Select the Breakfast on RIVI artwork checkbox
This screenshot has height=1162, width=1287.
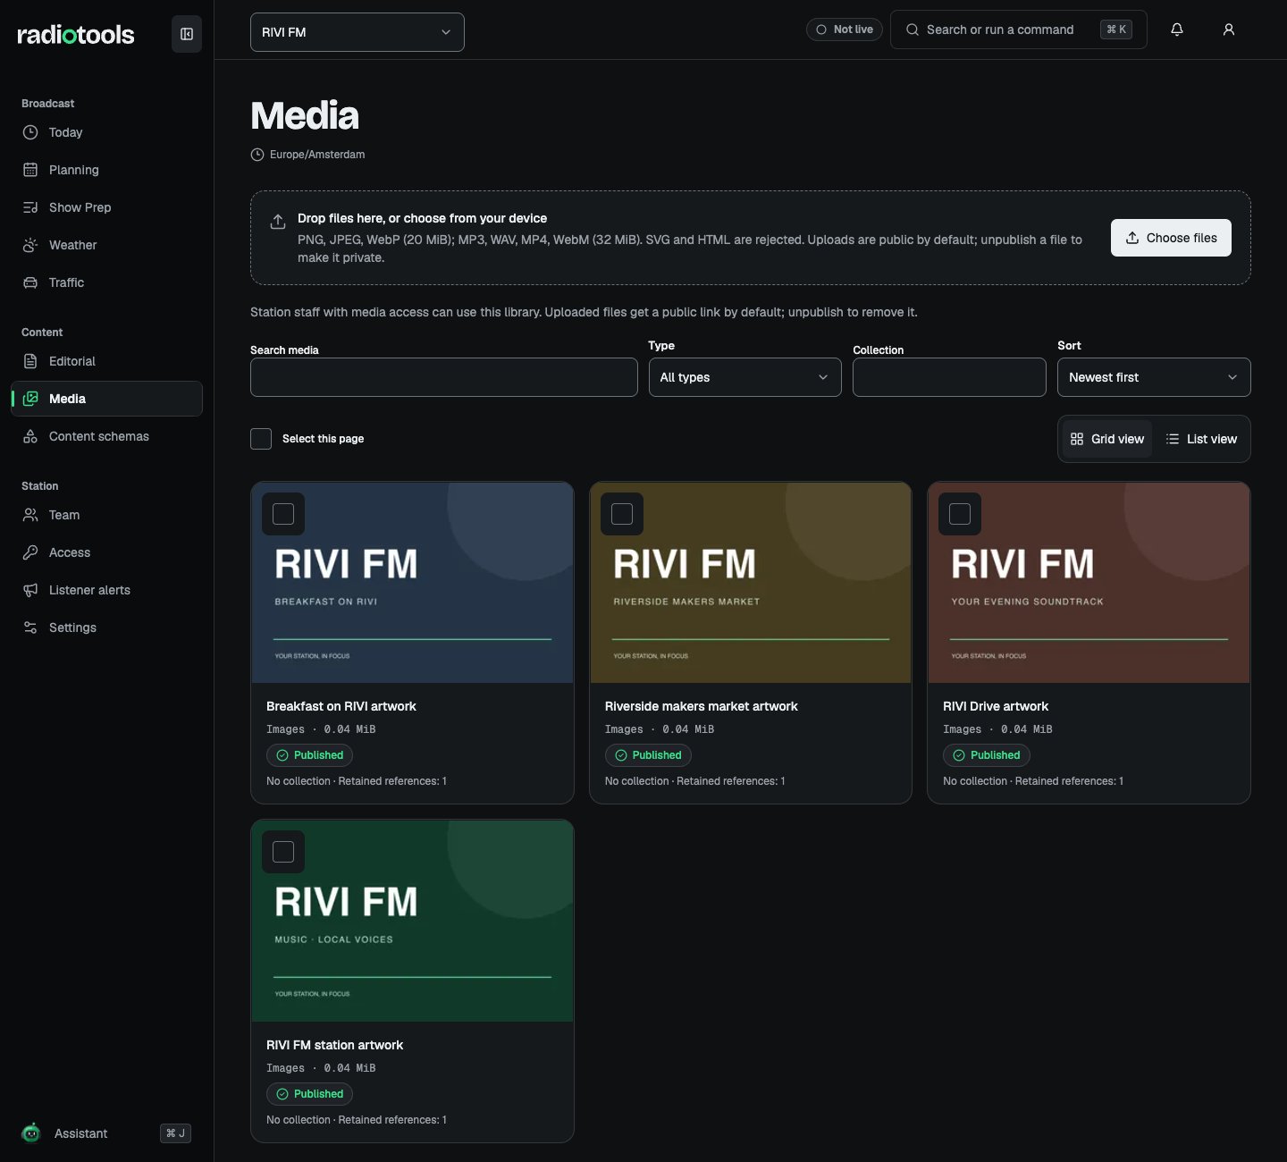tap(283, 514)
